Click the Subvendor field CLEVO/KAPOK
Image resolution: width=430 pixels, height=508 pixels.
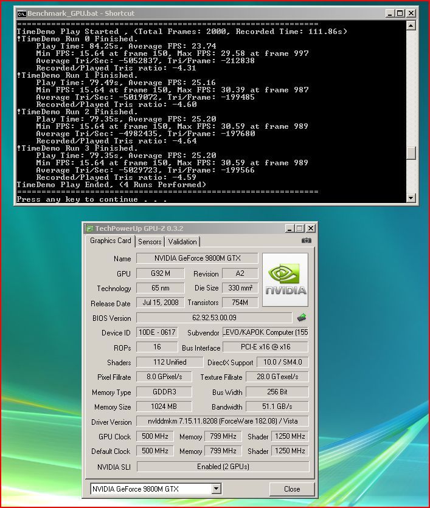tap(265, 332)
